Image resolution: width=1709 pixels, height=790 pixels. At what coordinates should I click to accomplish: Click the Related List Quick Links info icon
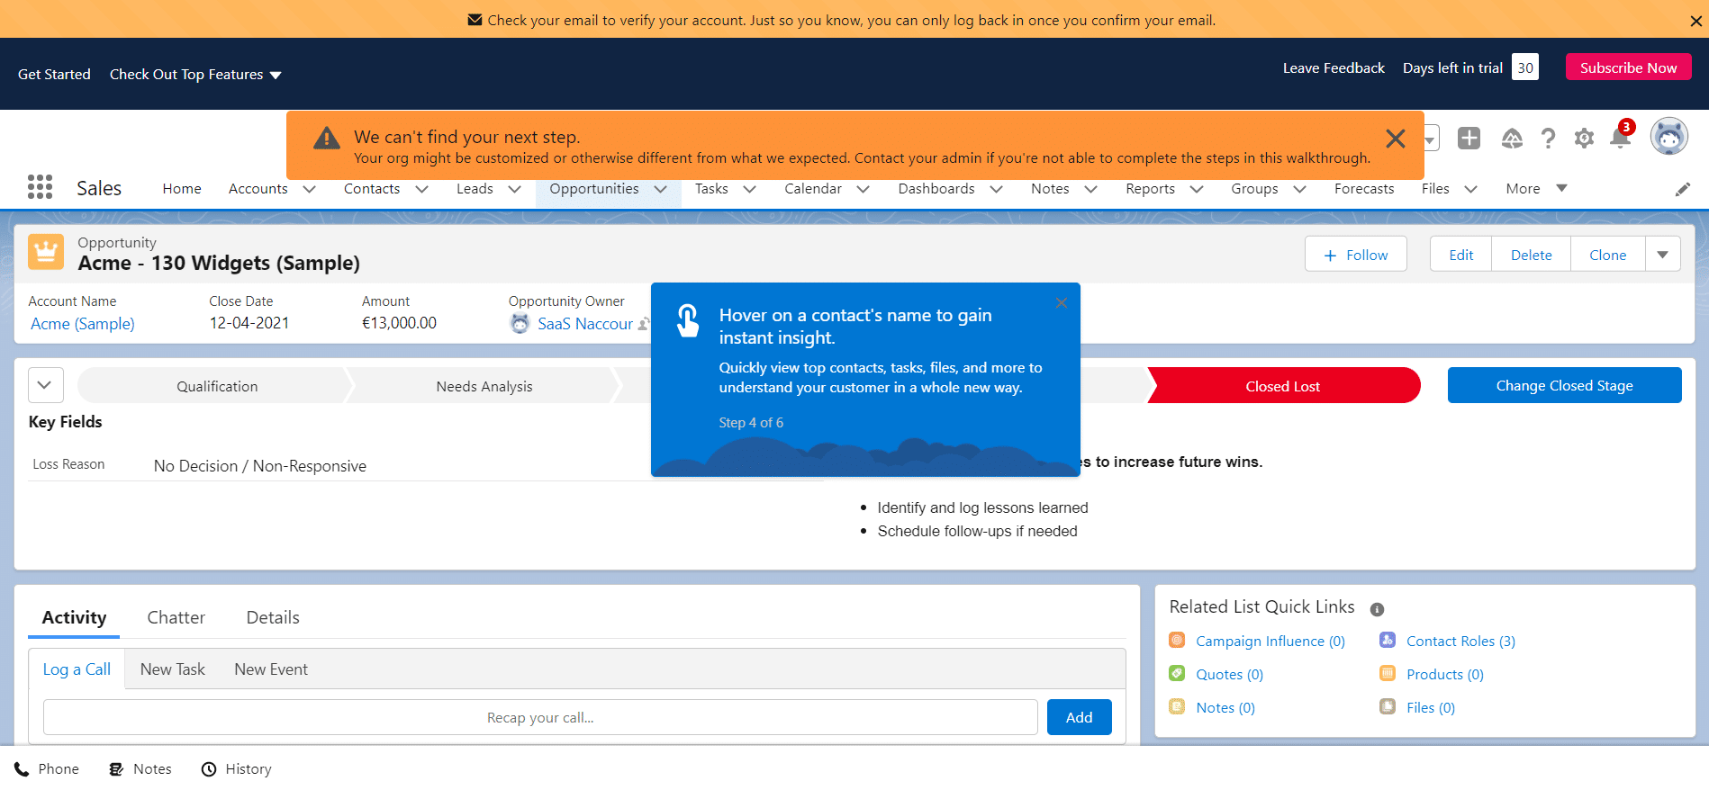1377,609
